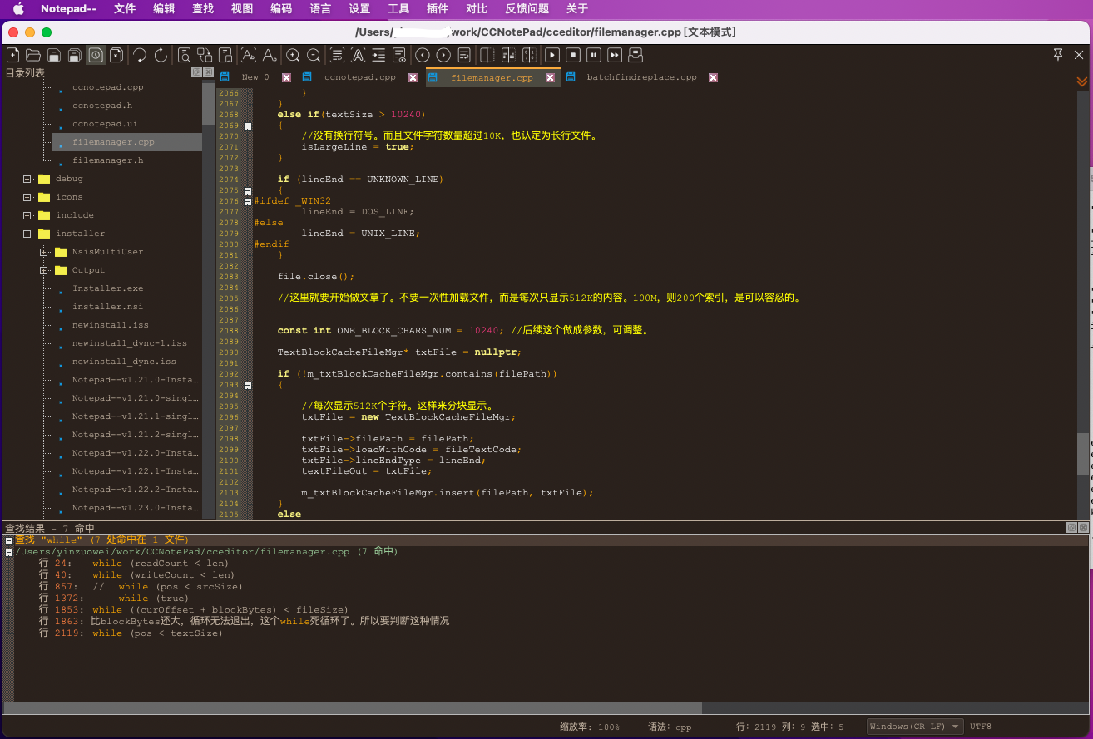Click the pause macro icon
Image resolution: width=1093 pixels, height=739 pixels.
[594, 55]
